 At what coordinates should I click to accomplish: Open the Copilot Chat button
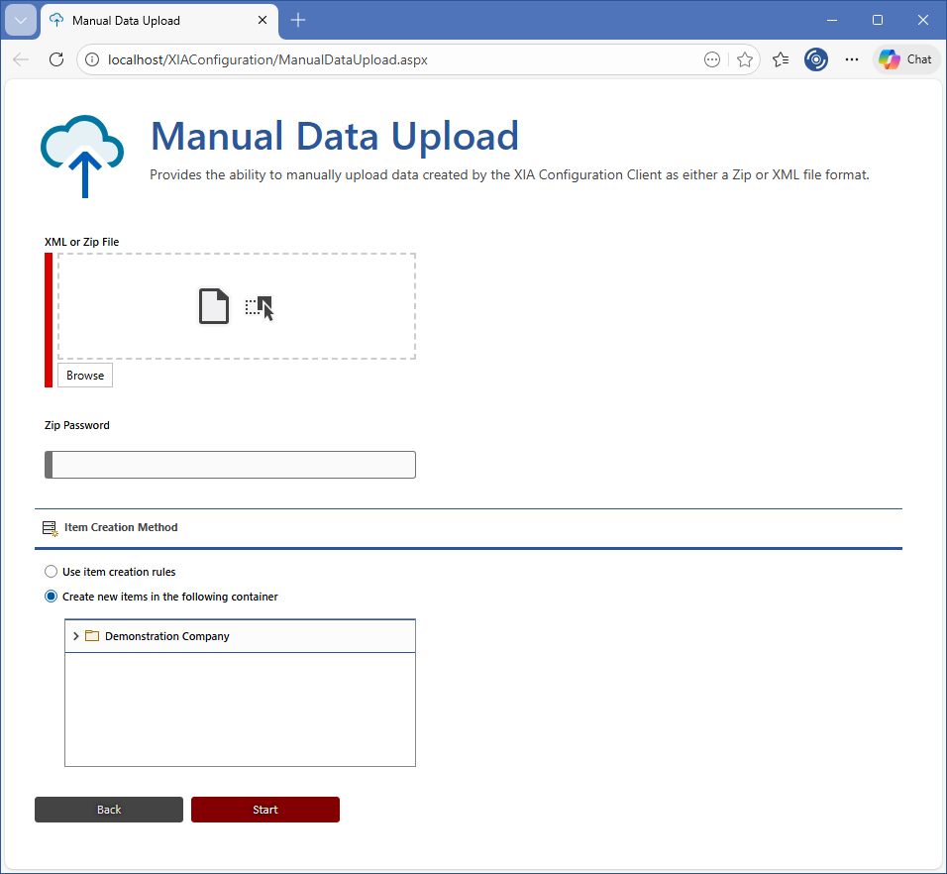pyautogui.click(x=905, y=59)
